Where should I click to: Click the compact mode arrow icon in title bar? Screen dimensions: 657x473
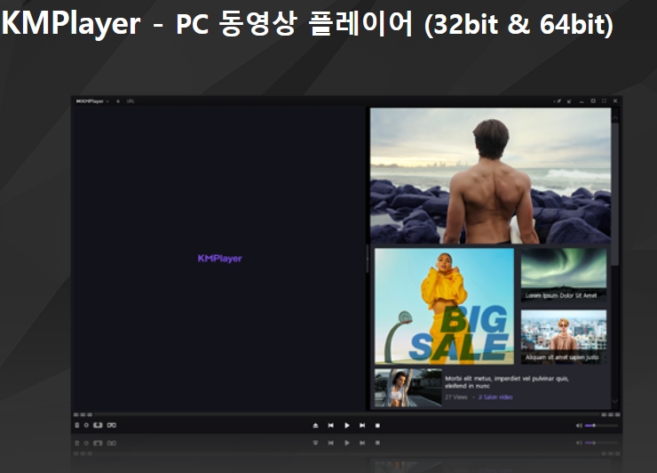pos(569,101)
